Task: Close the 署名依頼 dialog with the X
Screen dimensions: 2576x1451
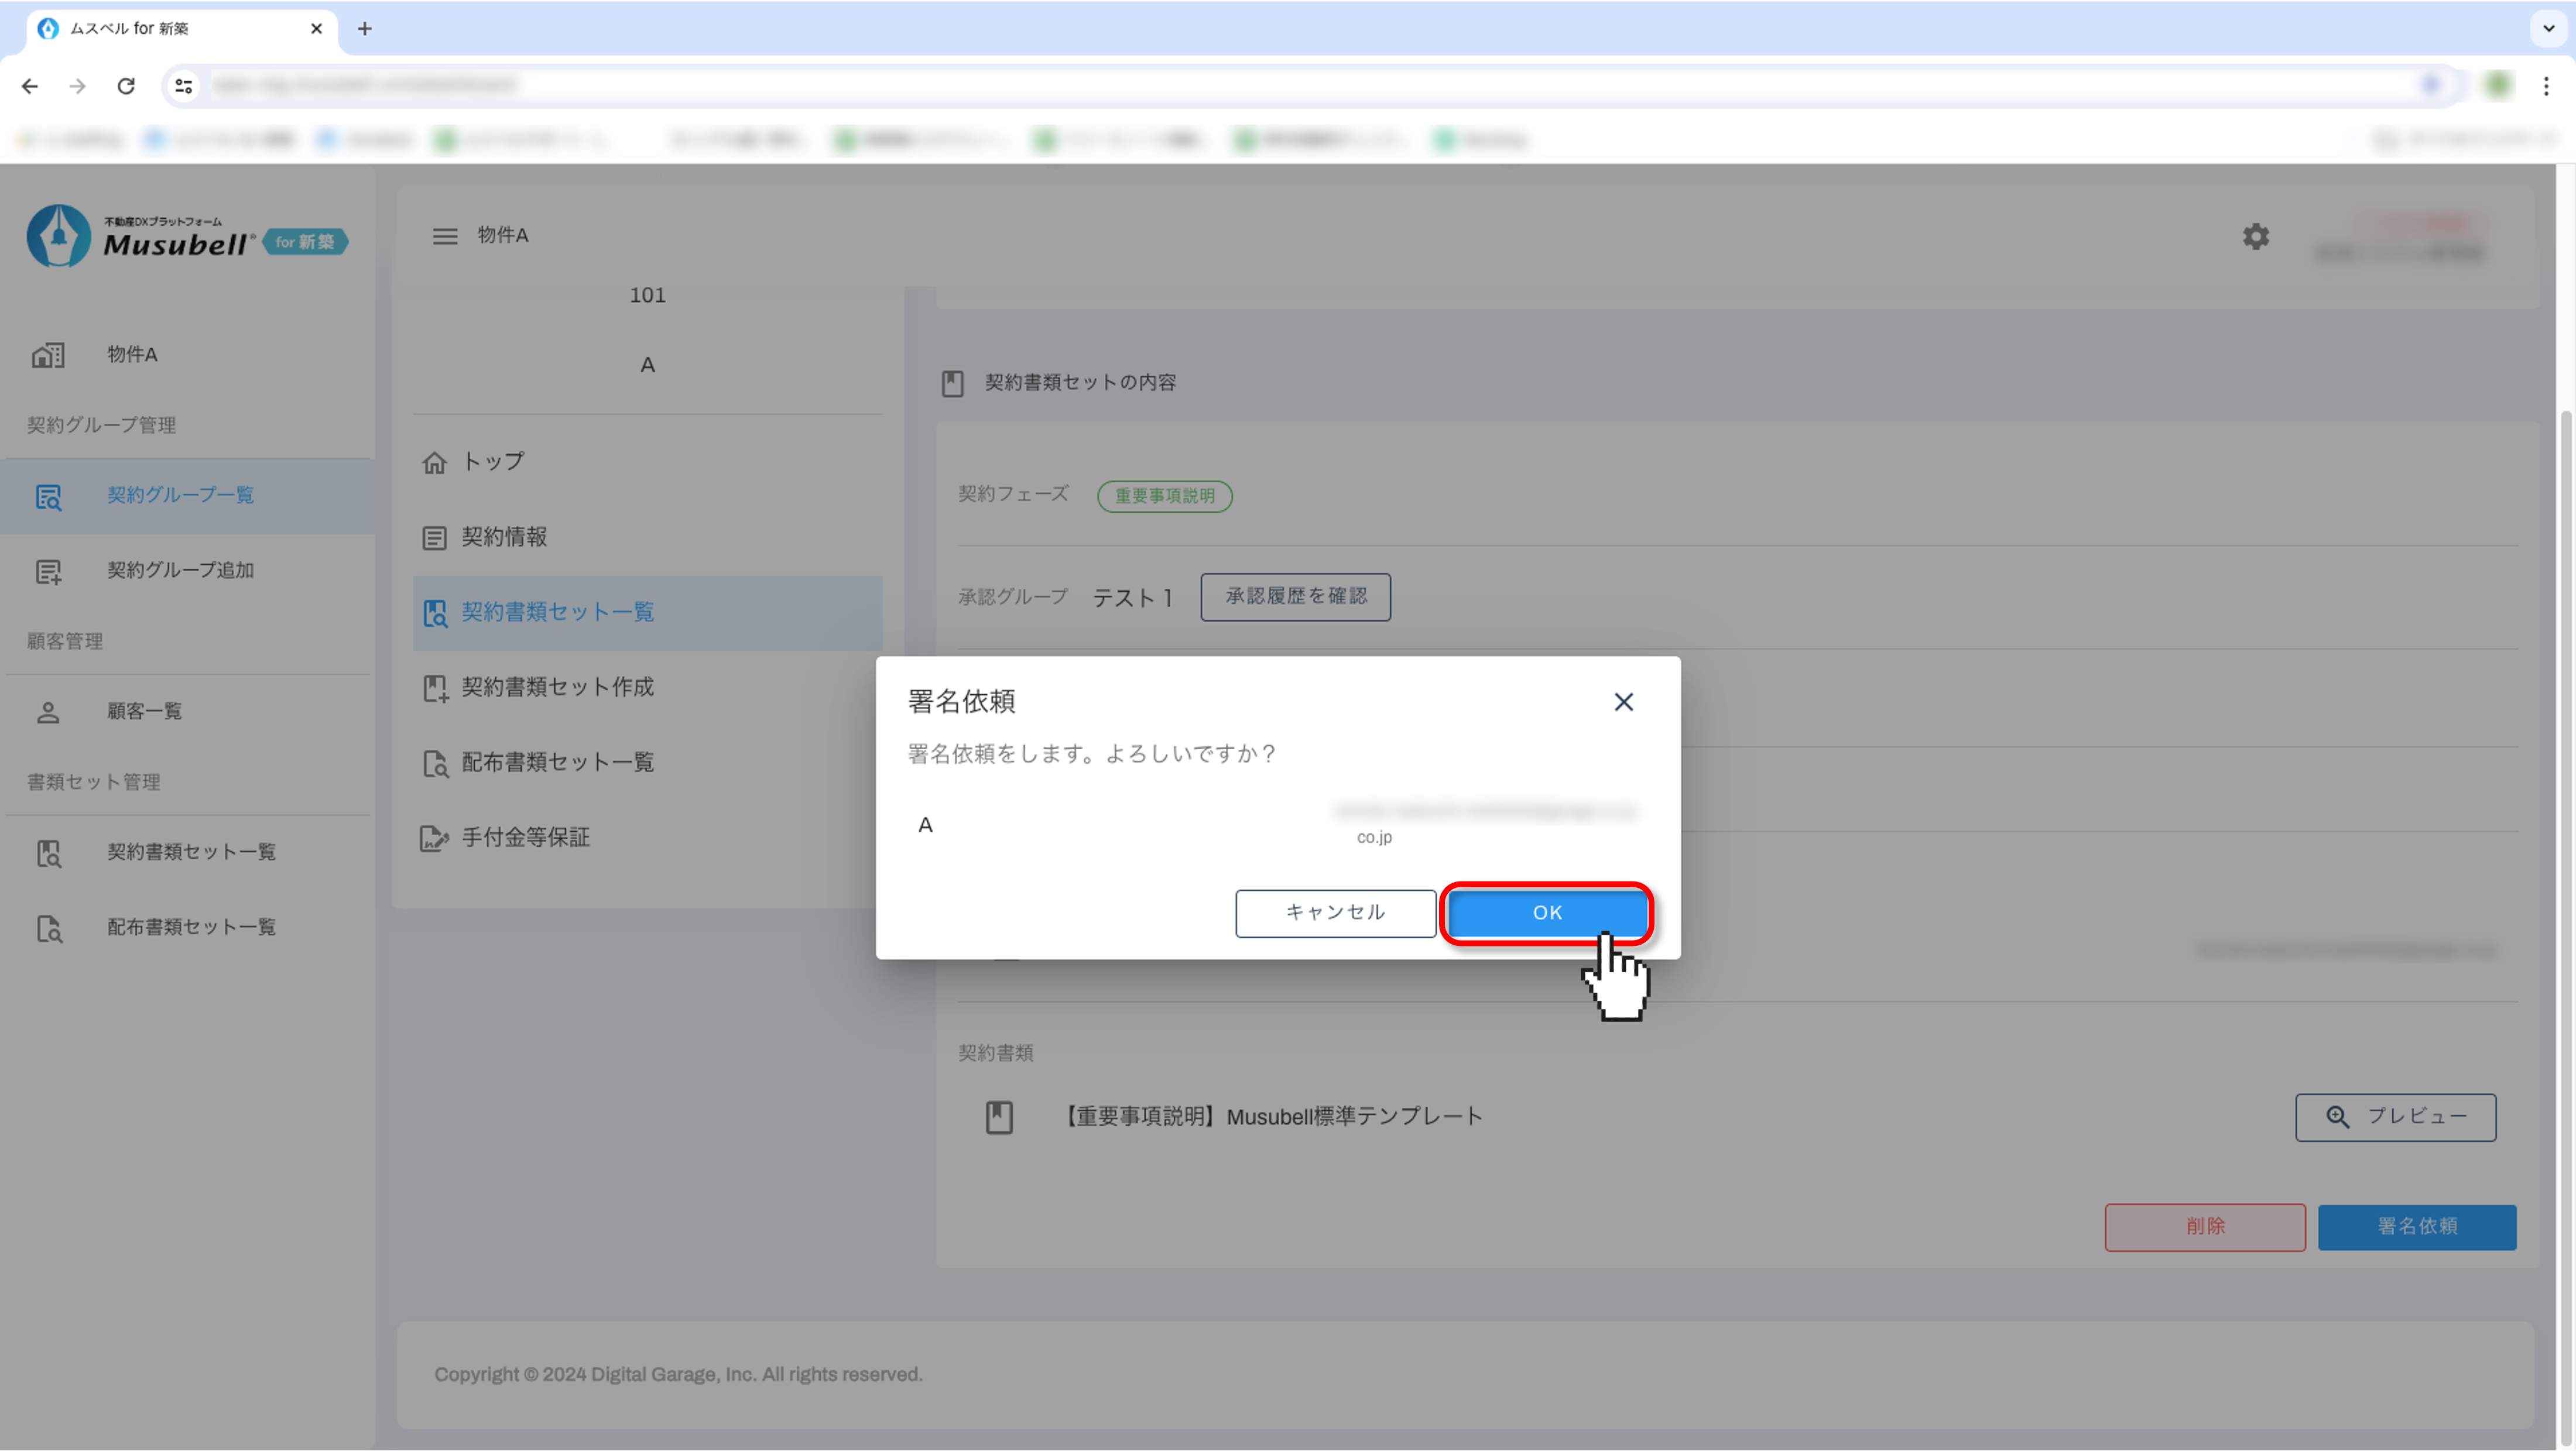Action: tap(1623, 702)
